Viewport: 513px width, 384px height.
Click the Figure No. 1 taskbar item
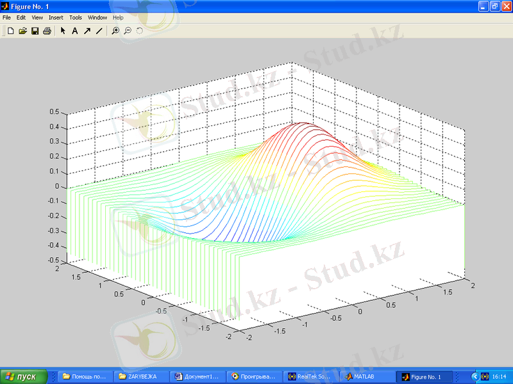pyautogui.click(x=425, y=377)
